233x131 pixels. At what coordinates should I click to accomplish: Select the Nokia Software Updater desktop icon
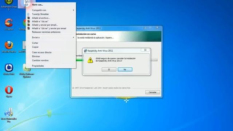pos(27,71)
